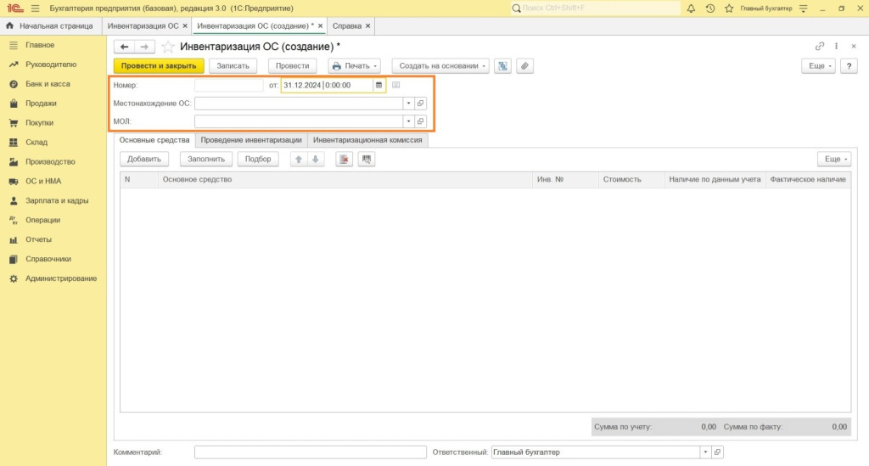Viewport: 869px width, 466px height.
Task: Click the Записать button
Action: click(x=233, y=66)
